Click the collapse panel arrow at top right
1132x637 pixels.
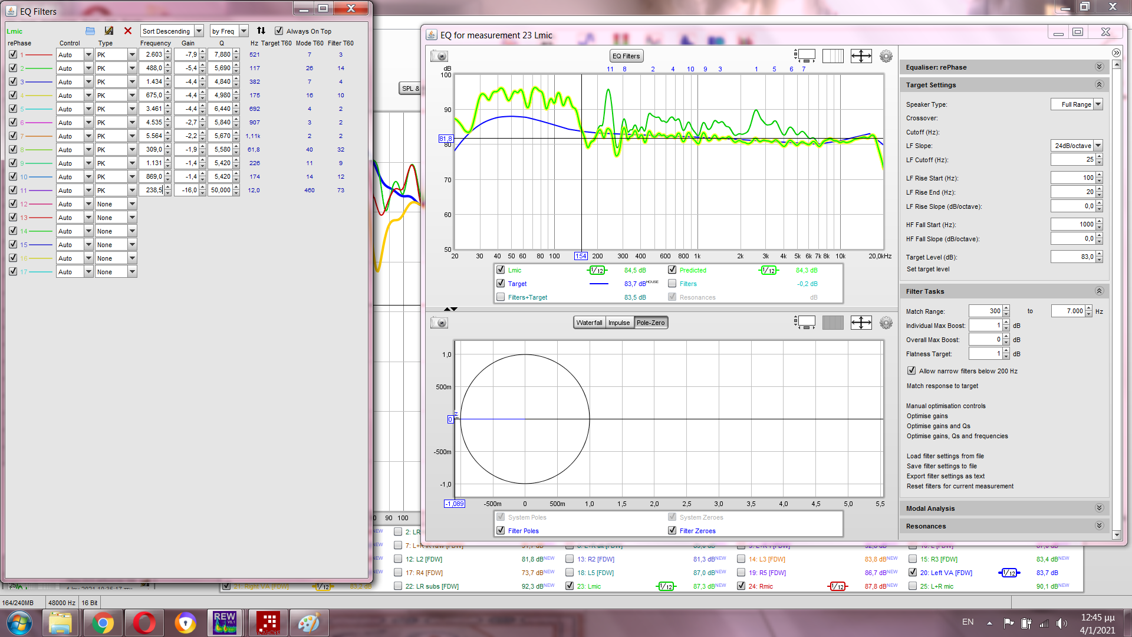[x=1116, y=53]
